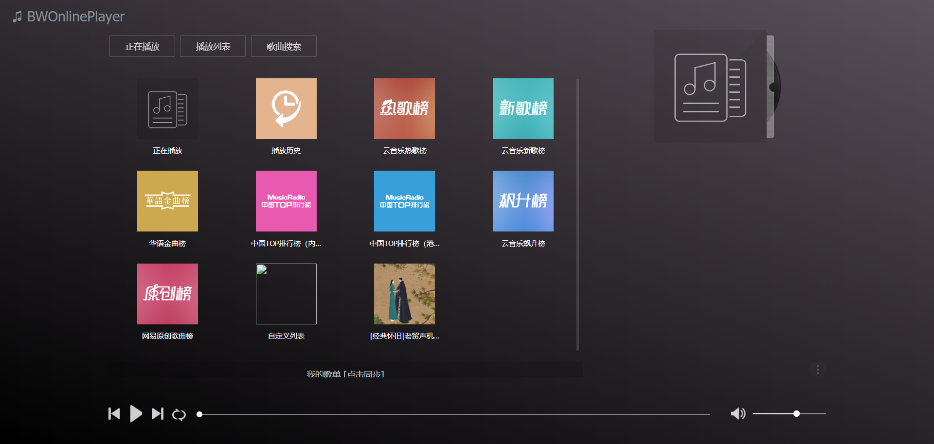Screen dimensions: 934x444
Task: Skip to the next track
Action: [158, 414]
